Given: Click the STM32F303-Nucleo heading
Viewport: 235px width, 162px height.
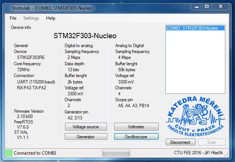Looking at the screenshot, I should tap(85, 36).
